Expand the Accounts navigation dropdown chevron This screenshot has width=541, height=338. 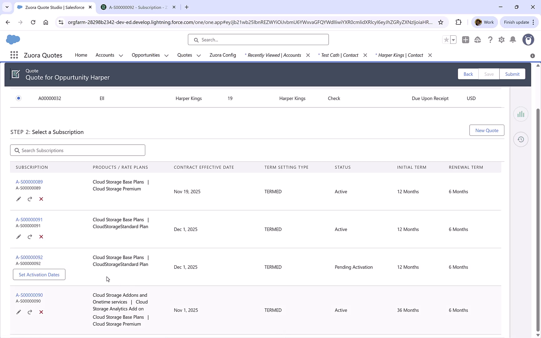pos(121,55)
